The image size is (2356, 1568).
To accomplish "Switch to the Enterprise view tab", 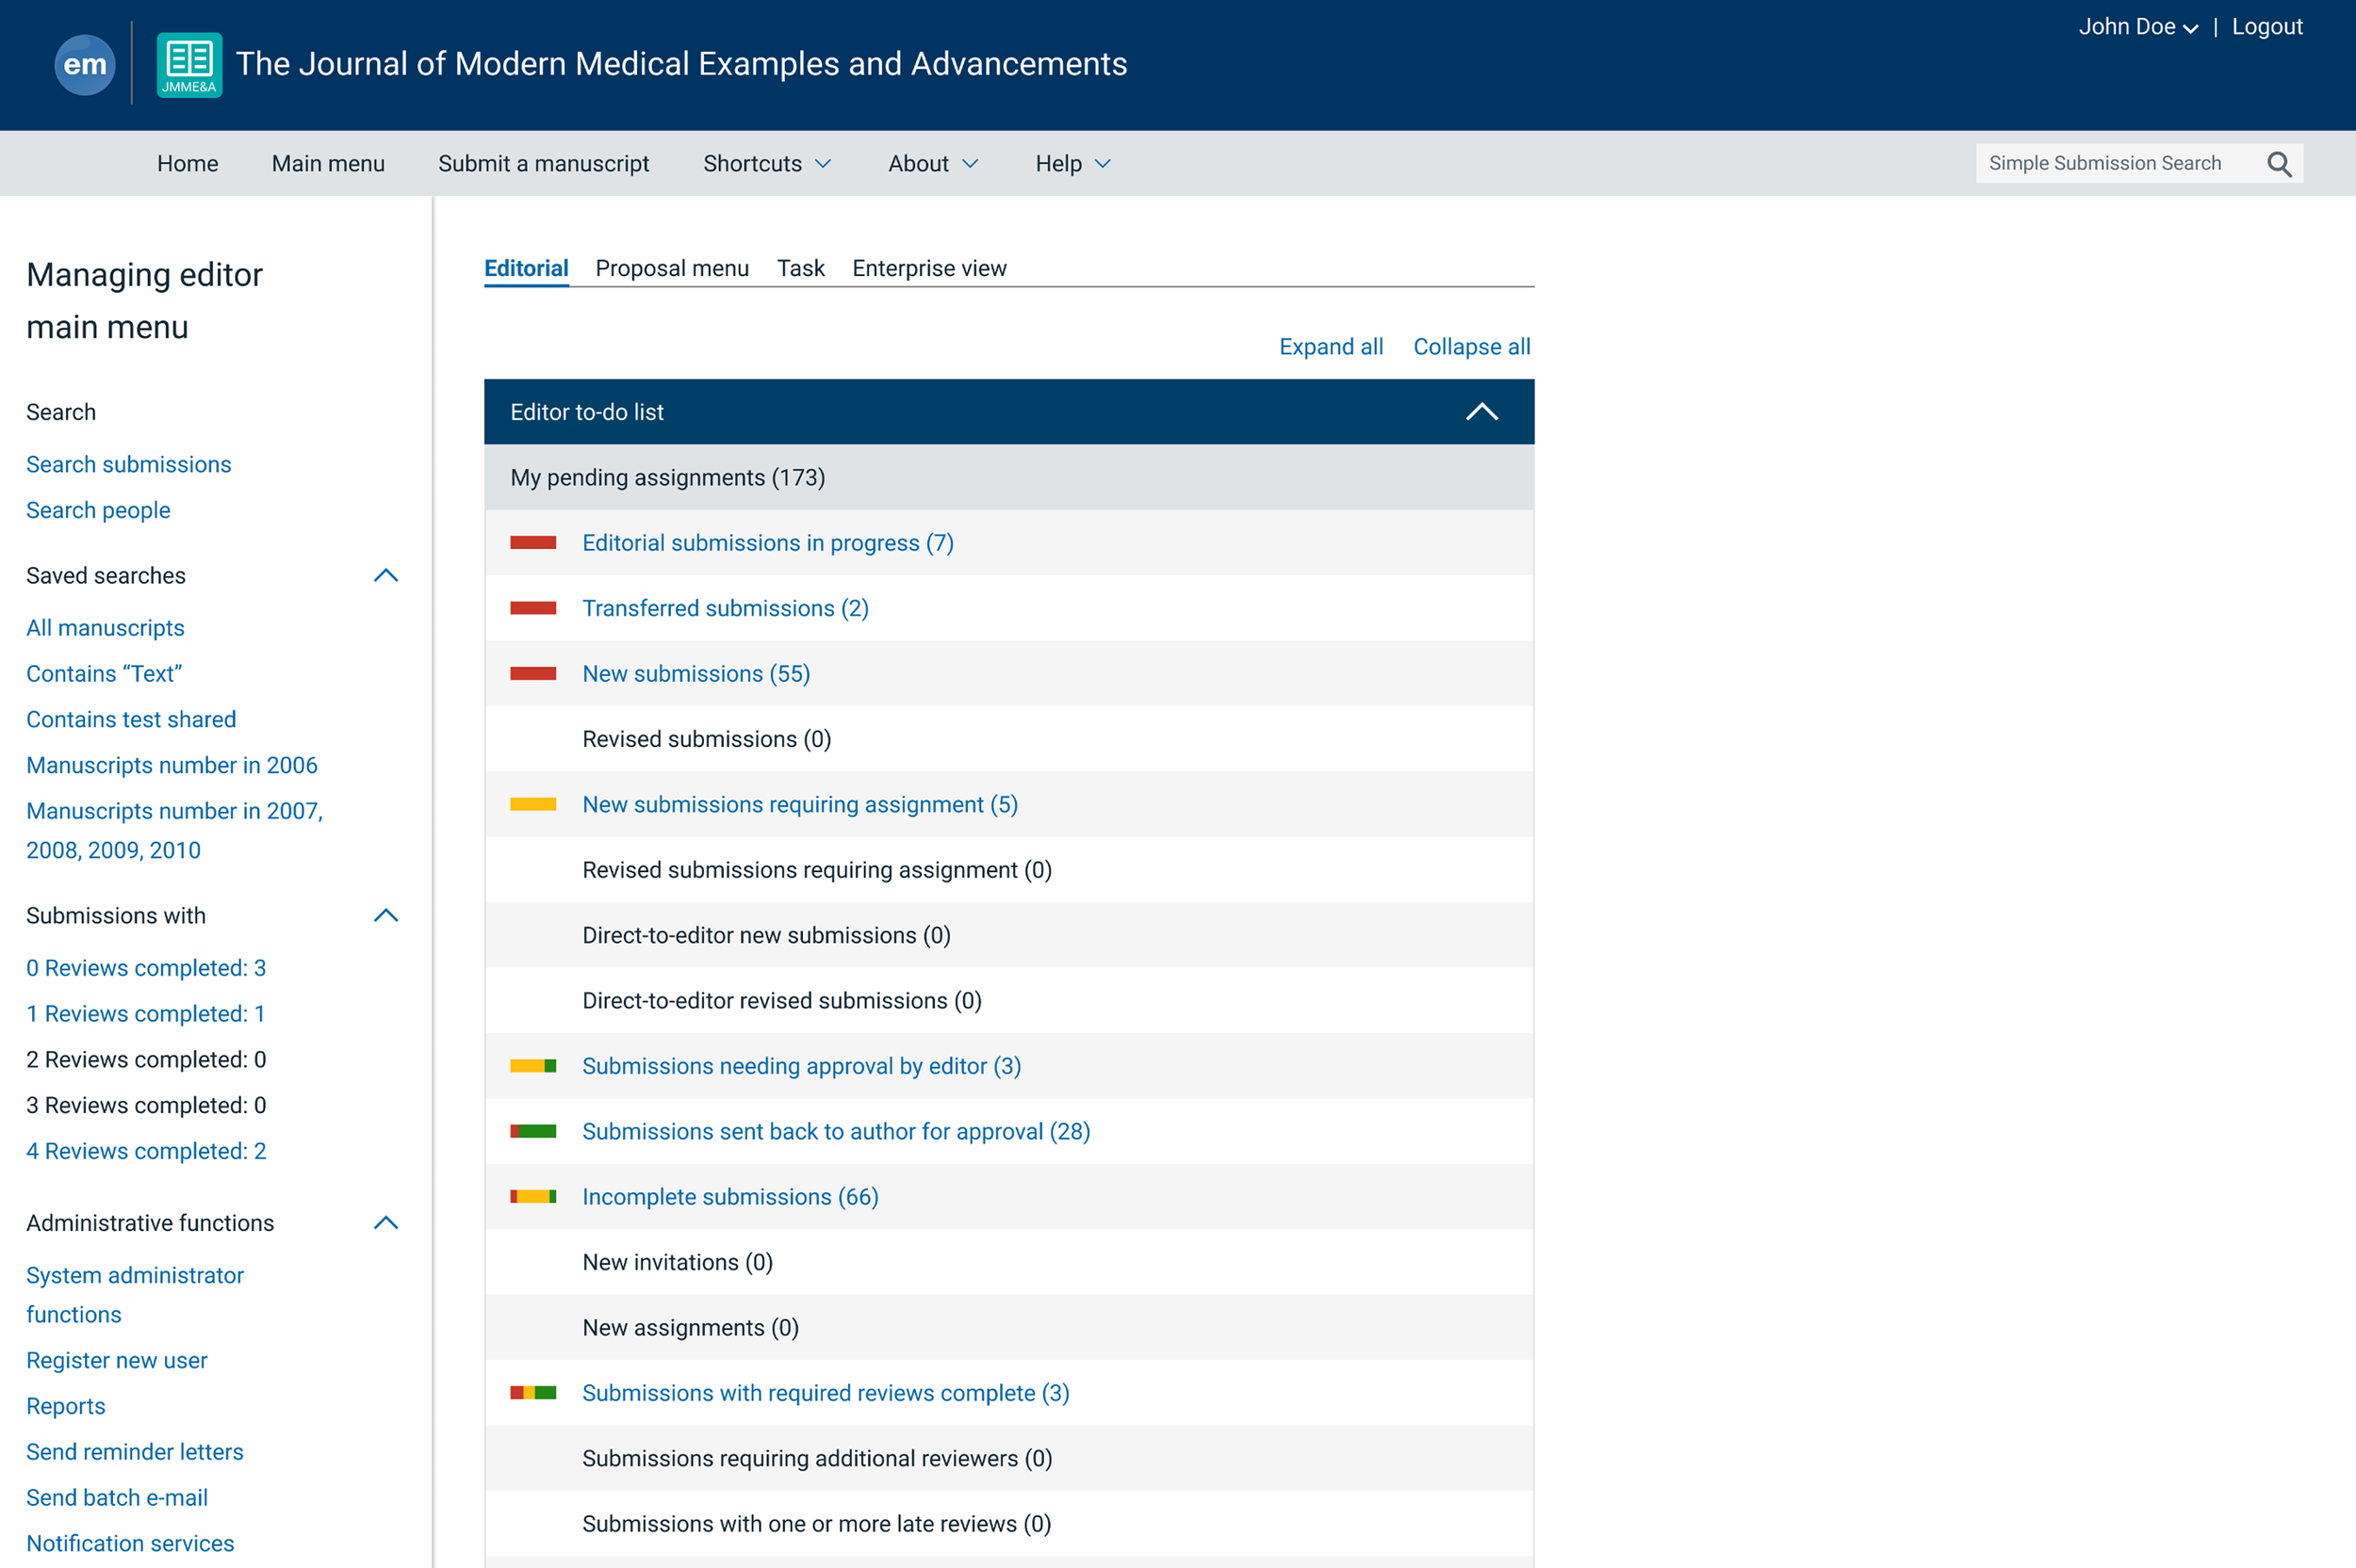I will point(928,268).
